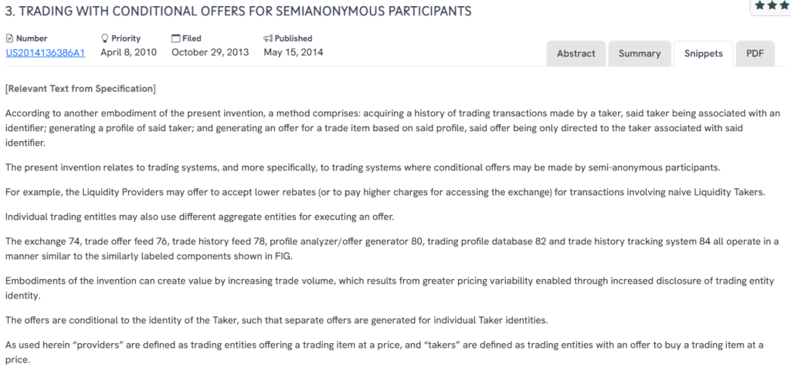Screen dimensions: 791x377
Task: Click the third rating star
Action: 783,5
